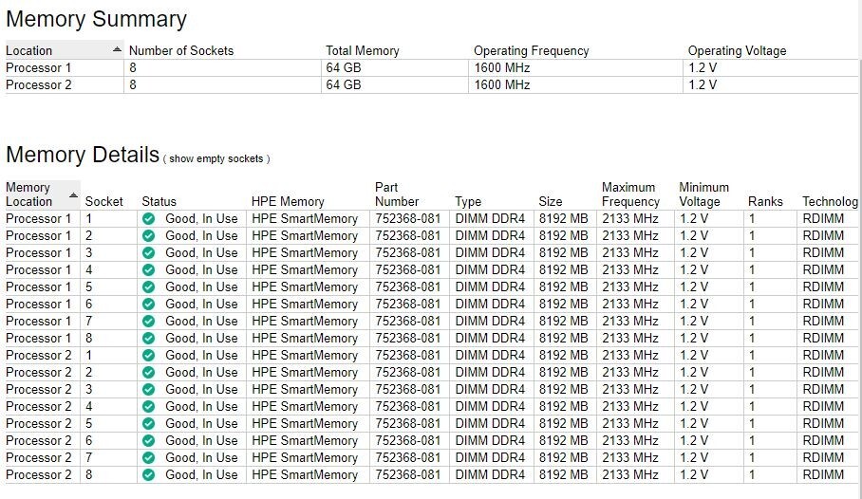Sort details by Ranks column header

pos(765,201)
